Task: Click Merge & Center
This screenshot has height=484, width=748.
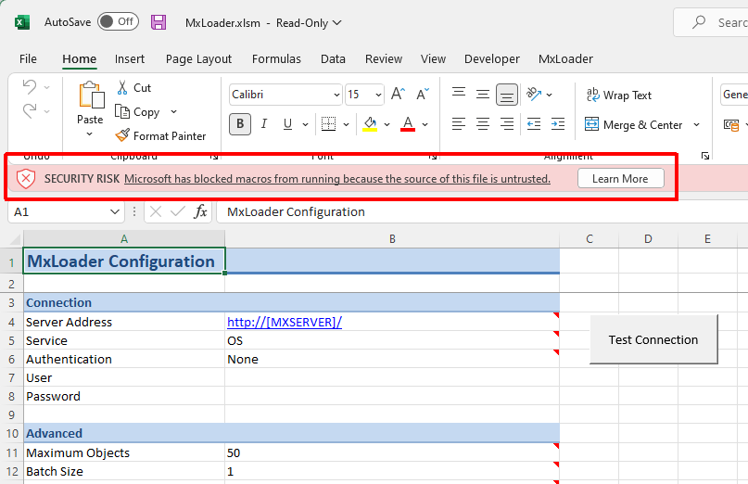Action: pos(633,125)
